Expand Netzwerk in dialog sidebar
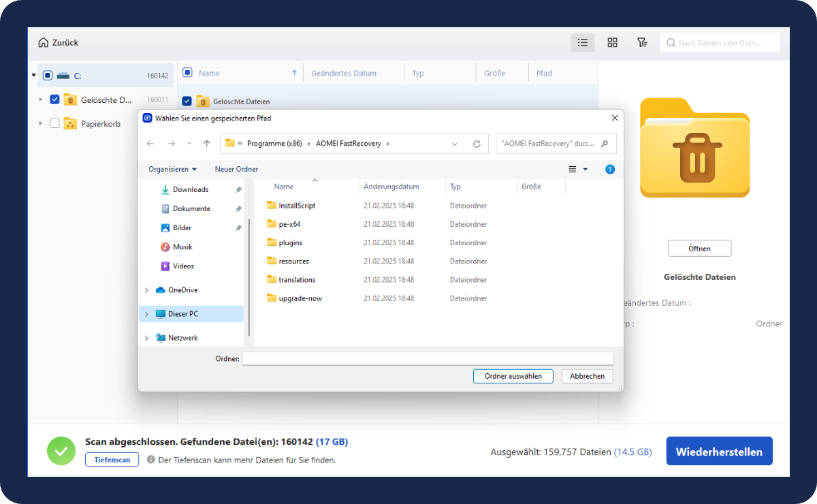The image size is (817, 504). (x=146, y=338)
